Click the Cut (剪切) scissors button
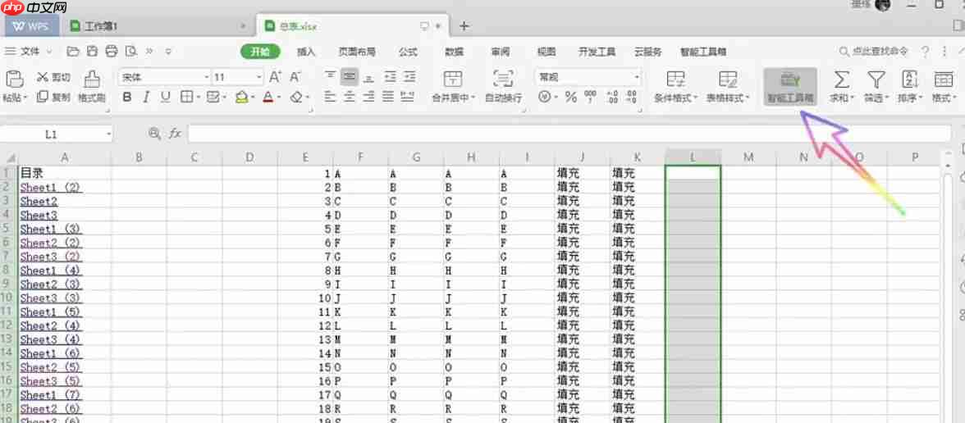965x423 pixels. [53, 77]
